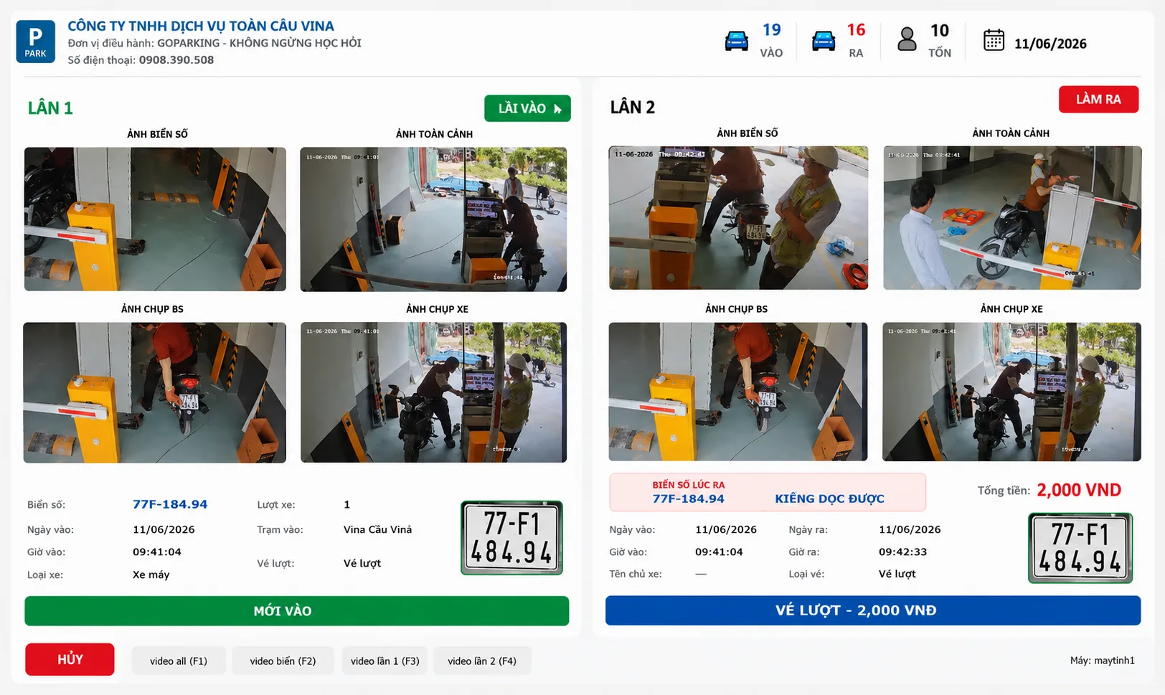This screenshot has height=695, width=1165.
Task: Click the blue VÉ LƯỢT - 2,000 VNĐ bar
Action: tap(873, 610)
